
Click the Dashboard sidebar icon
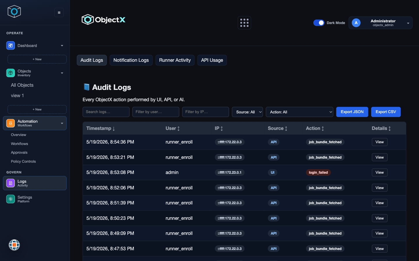click(10, 46)
